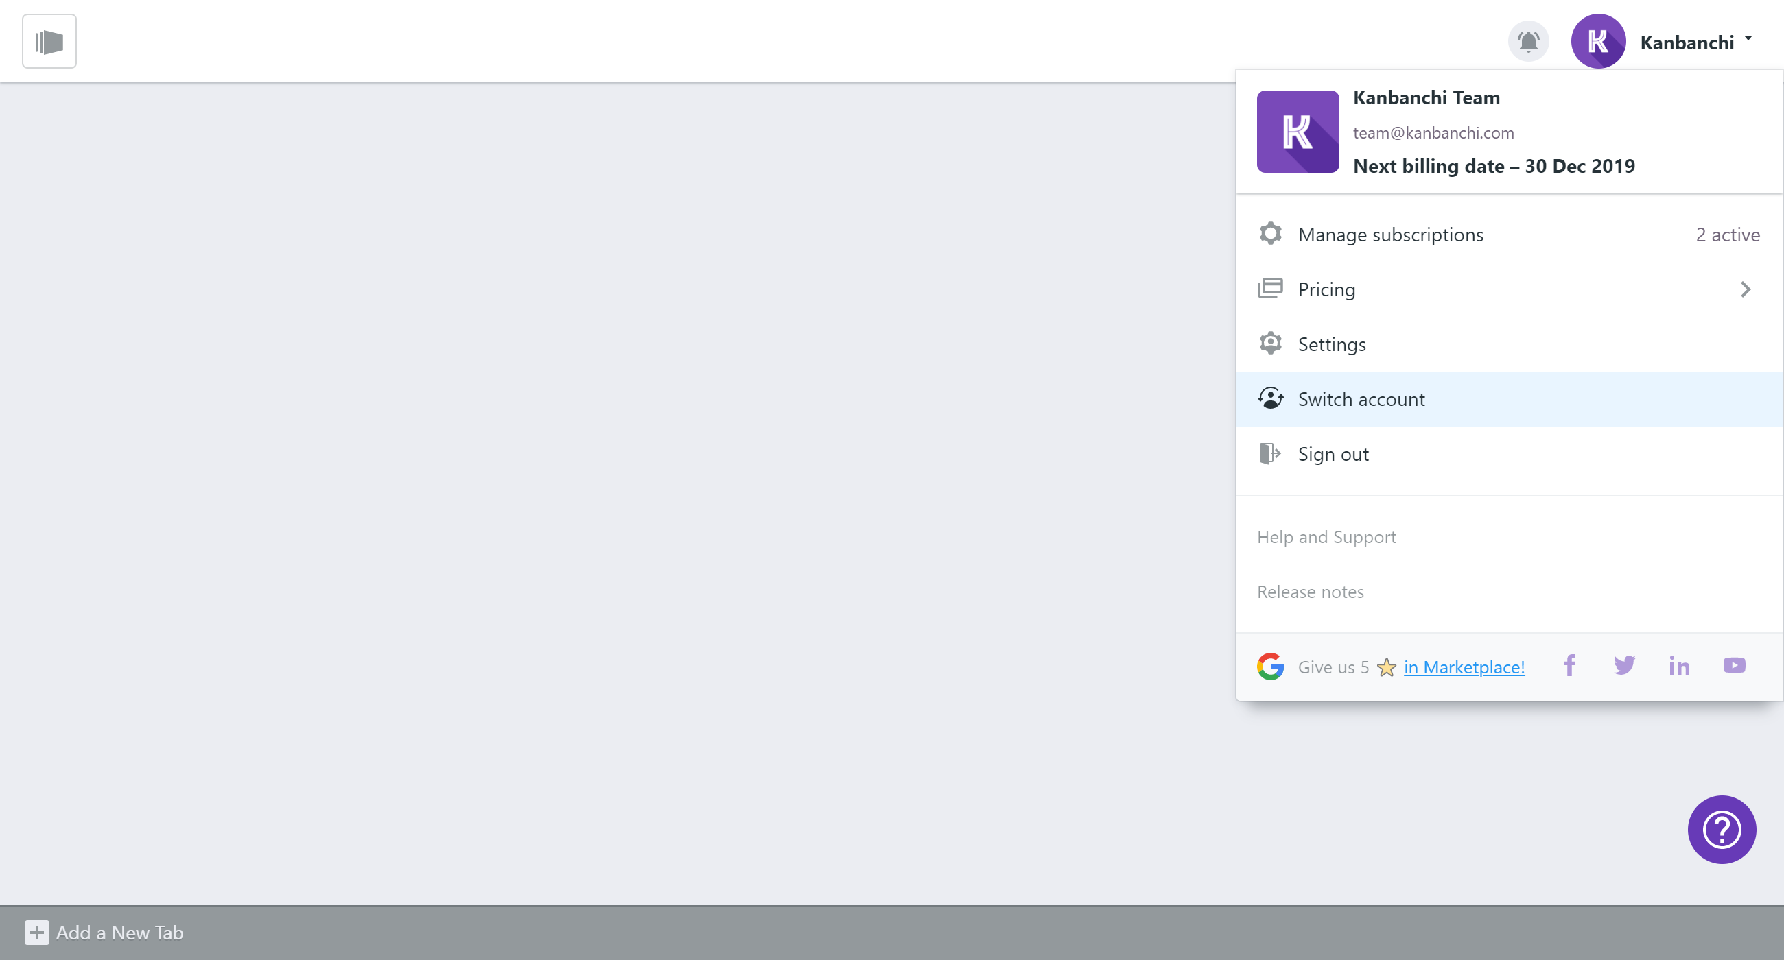
Task: Open the LinkedIn social icon
Action: (x=1679, y=665)
